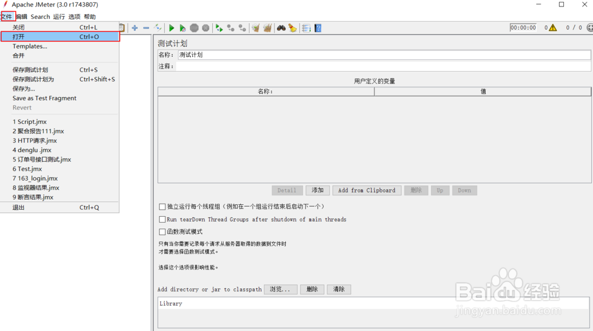Viewport: 593px width, 331px height.
Task: Click the 添加 variable button
Action: click(x=317, y=190)
